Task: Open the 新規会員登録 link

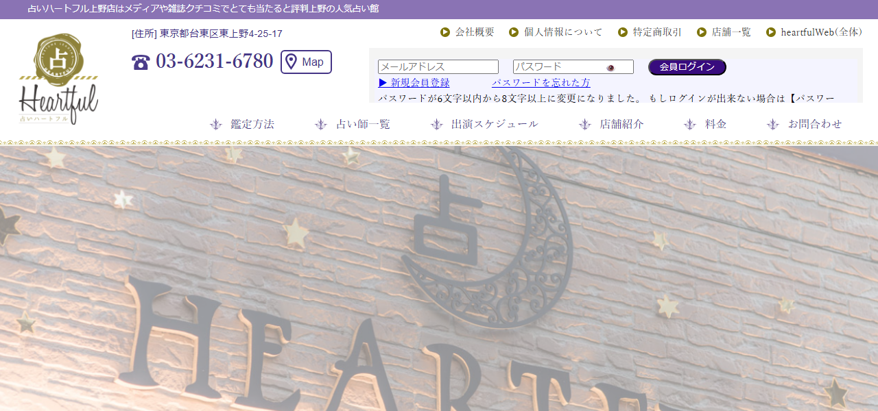Action: point(414,83)
